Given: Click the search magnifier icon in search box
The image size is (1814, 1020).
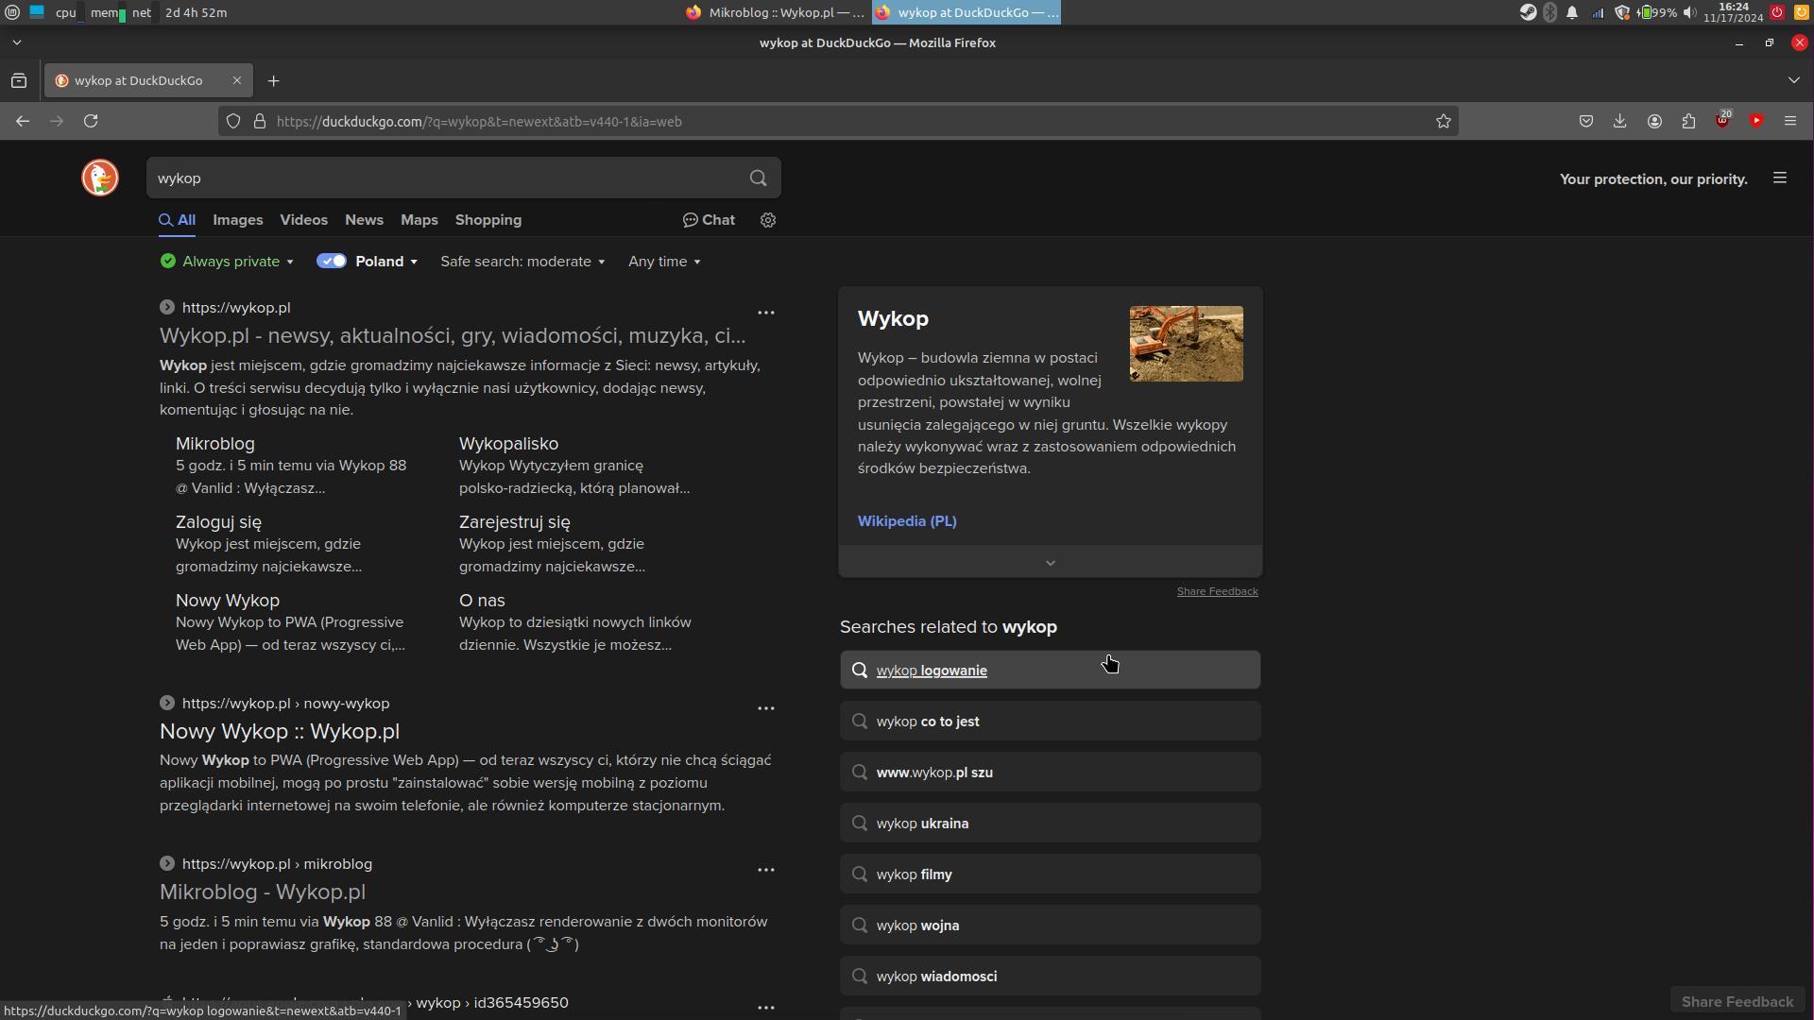Looking at the screenshot, I should coord(758,178).
